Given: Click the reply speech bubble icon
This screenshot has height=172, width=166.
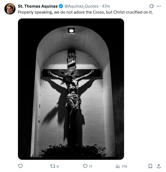Looking at the screenshot, I should (20, 166).
